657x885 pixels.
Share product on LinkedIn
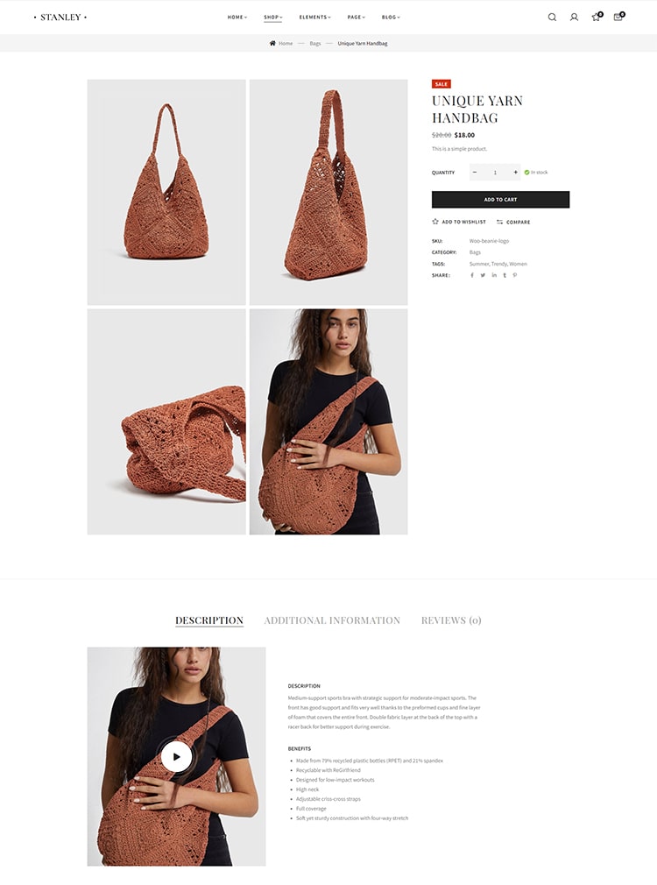494,275
